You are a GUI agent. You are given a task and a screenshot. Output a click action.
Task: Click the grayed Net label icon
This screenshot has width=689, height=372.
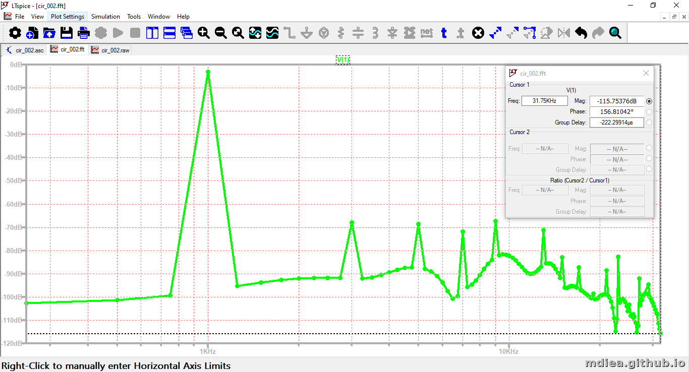[427, 33]
